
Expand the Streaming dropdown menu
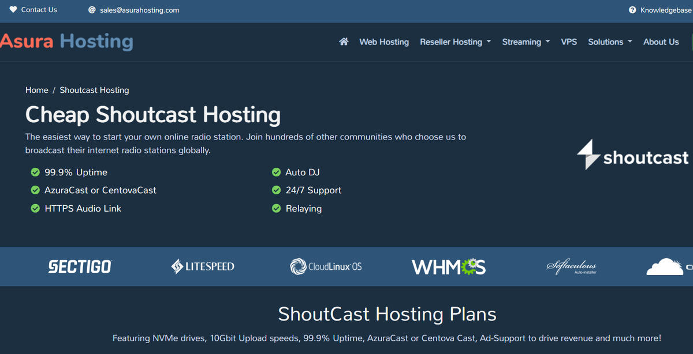tap(526, 42)
